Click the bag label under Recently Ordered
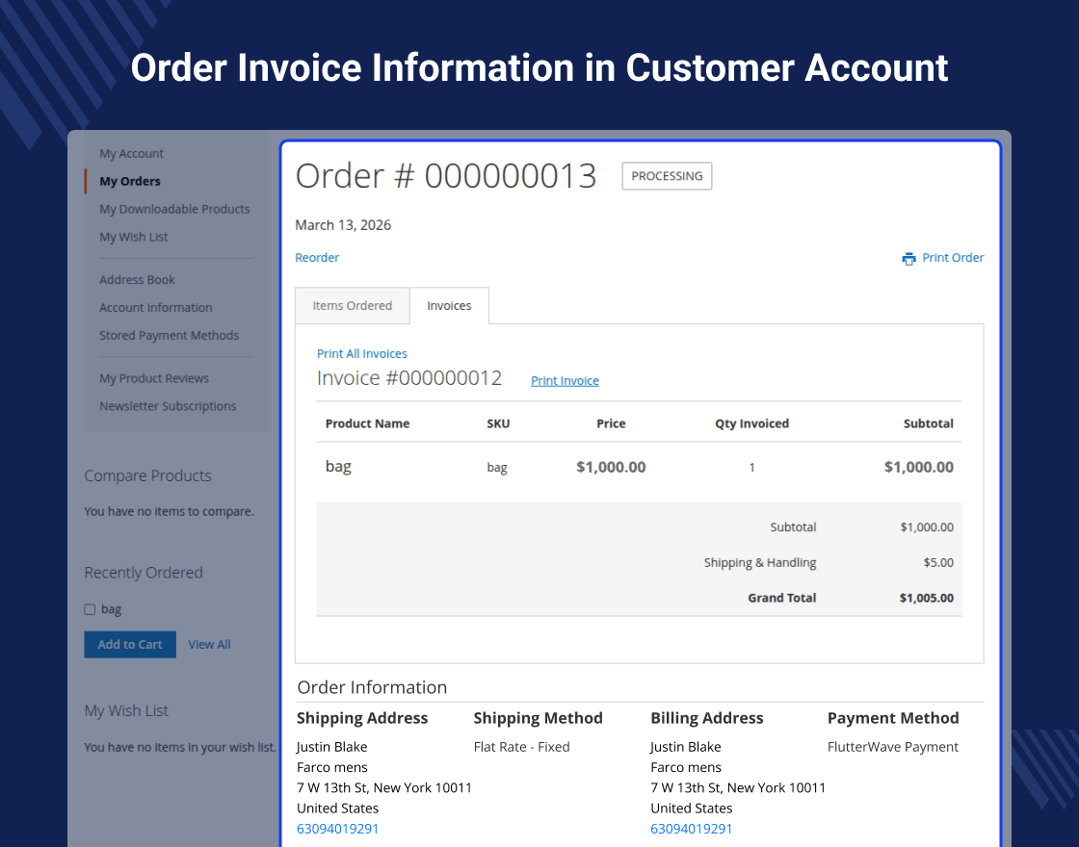 pyautogui.click(x=111, y=610)
